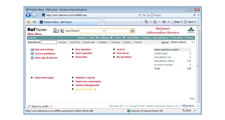225x120 pixels.
Task: Open the RefTracker help book icon
Action: 56,30
